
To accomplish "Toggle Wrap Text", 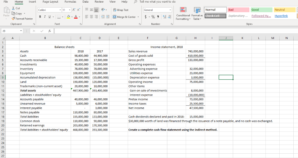I will tap(121, 10).
